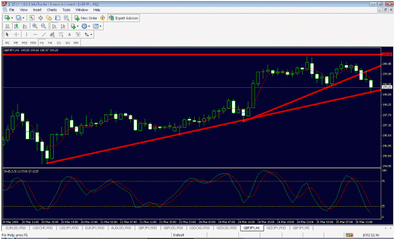This screenshot has height=239, width=395.
Task: Switch timeframe to W1
Action: pyautogui.click(x=68, y=43)
